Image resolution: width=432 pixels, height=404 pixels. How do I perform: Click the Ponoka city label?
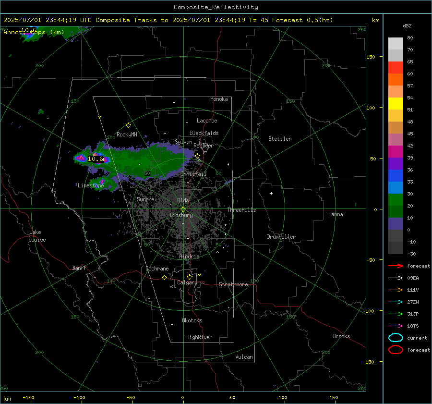click(219, 99)
